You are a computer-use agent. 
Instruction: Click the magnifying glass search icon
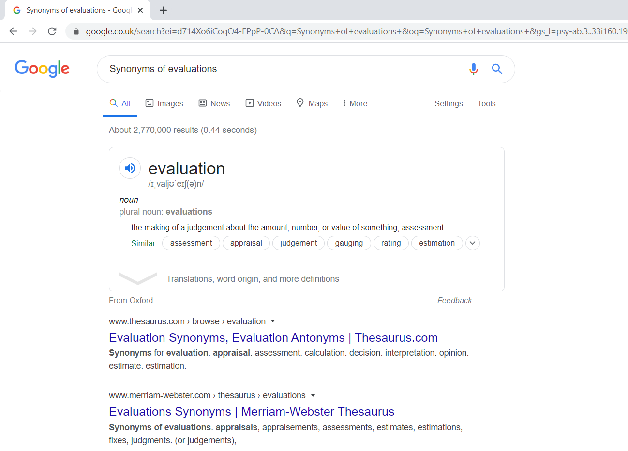tap(497, 69)
